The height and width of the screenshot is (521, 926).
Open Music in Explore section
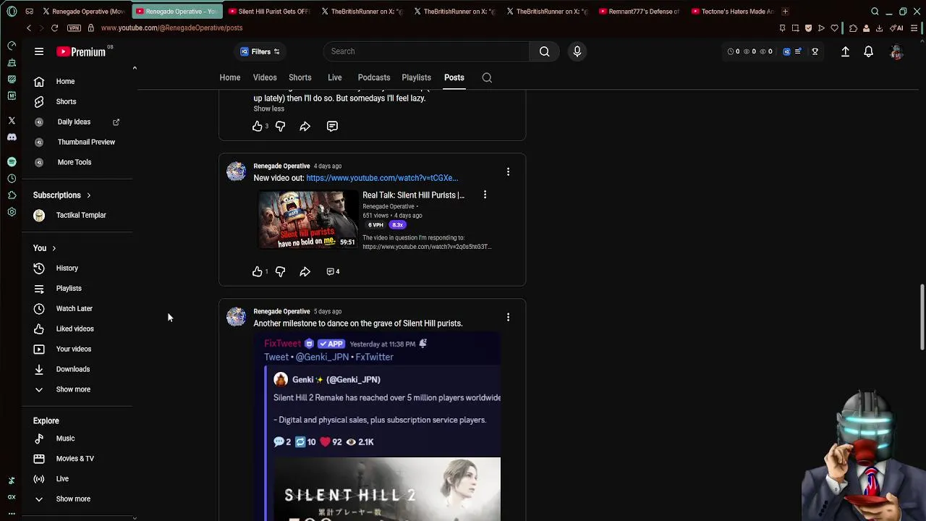coord(65,439)
